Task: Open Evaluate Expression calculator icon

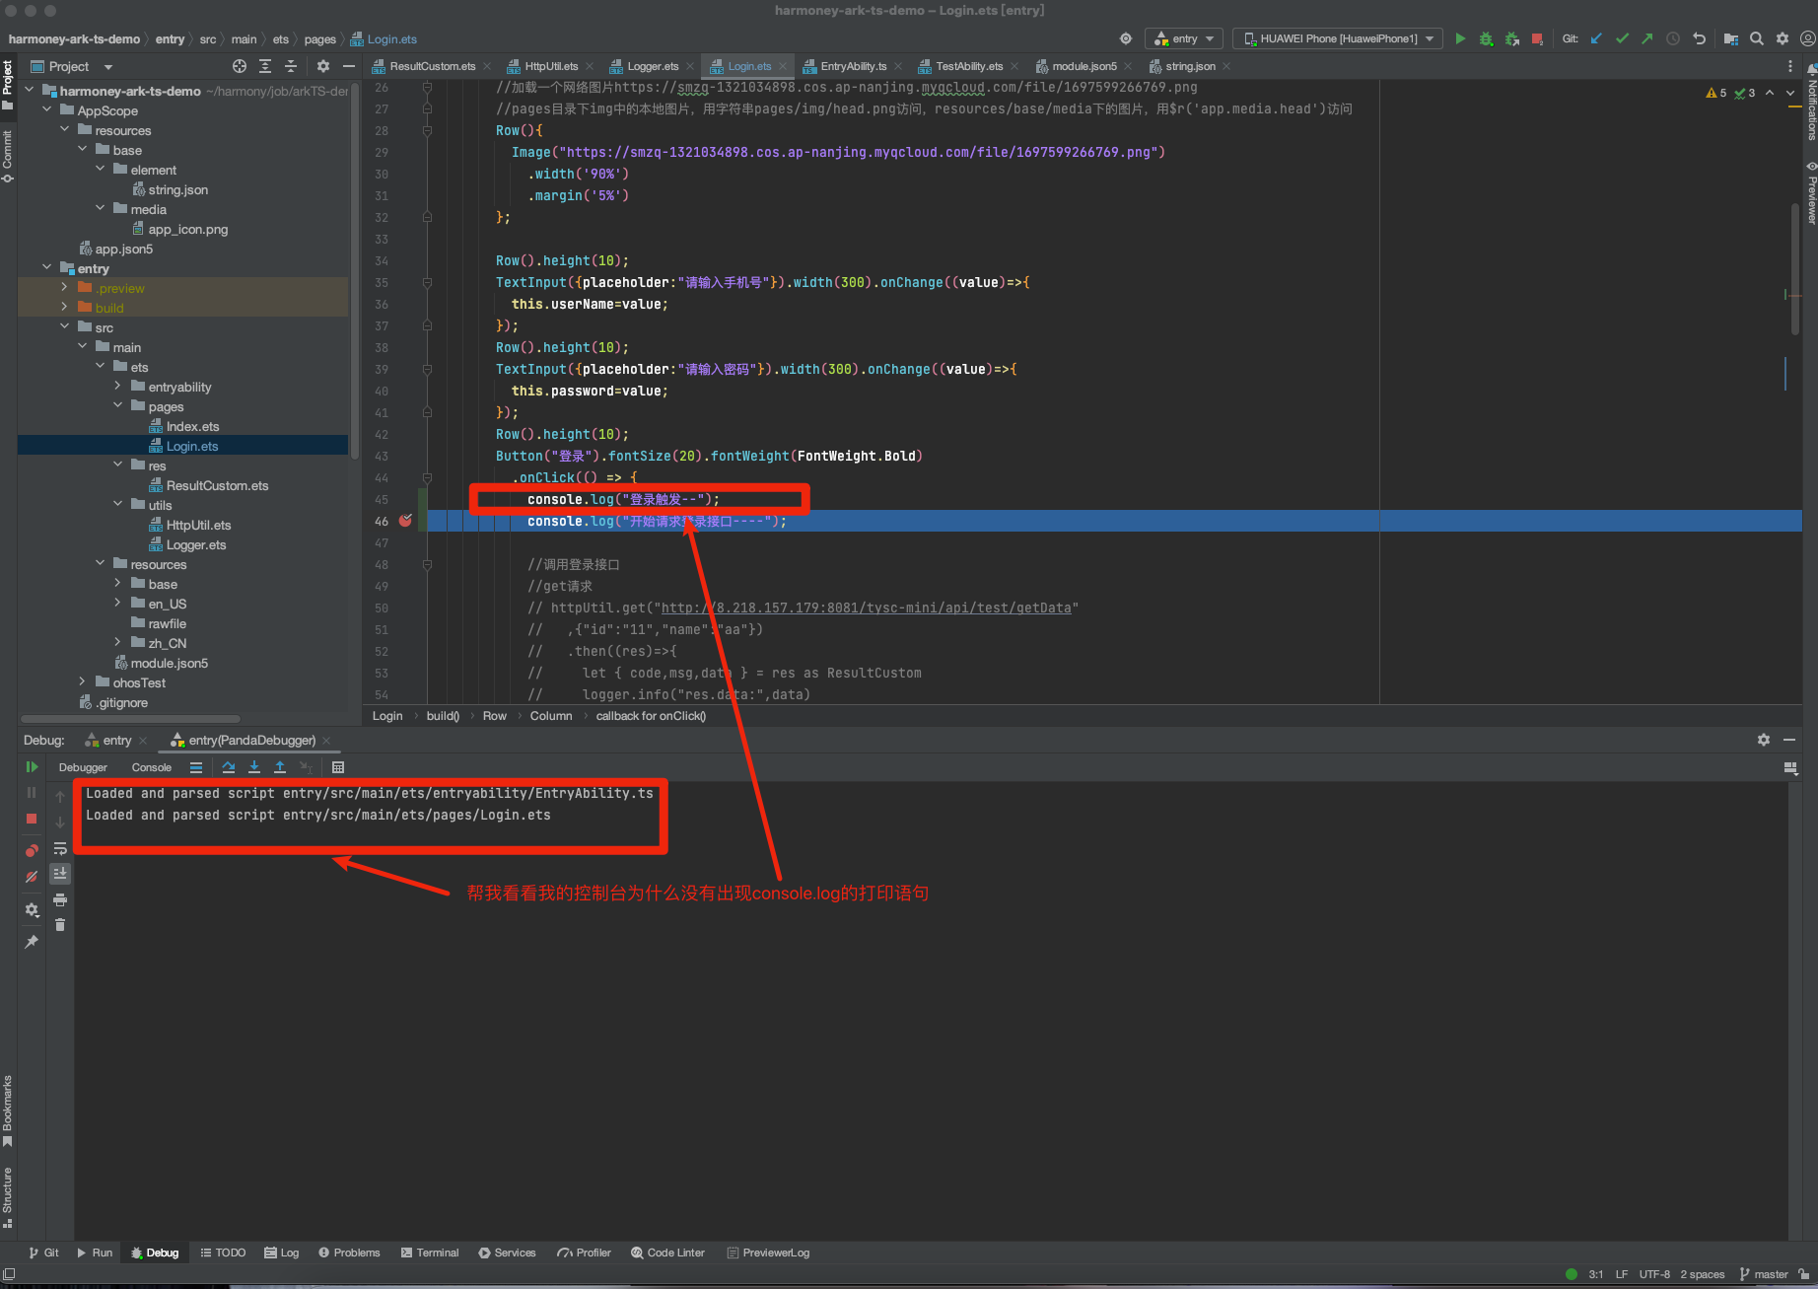Action: (x=338, y=767)
